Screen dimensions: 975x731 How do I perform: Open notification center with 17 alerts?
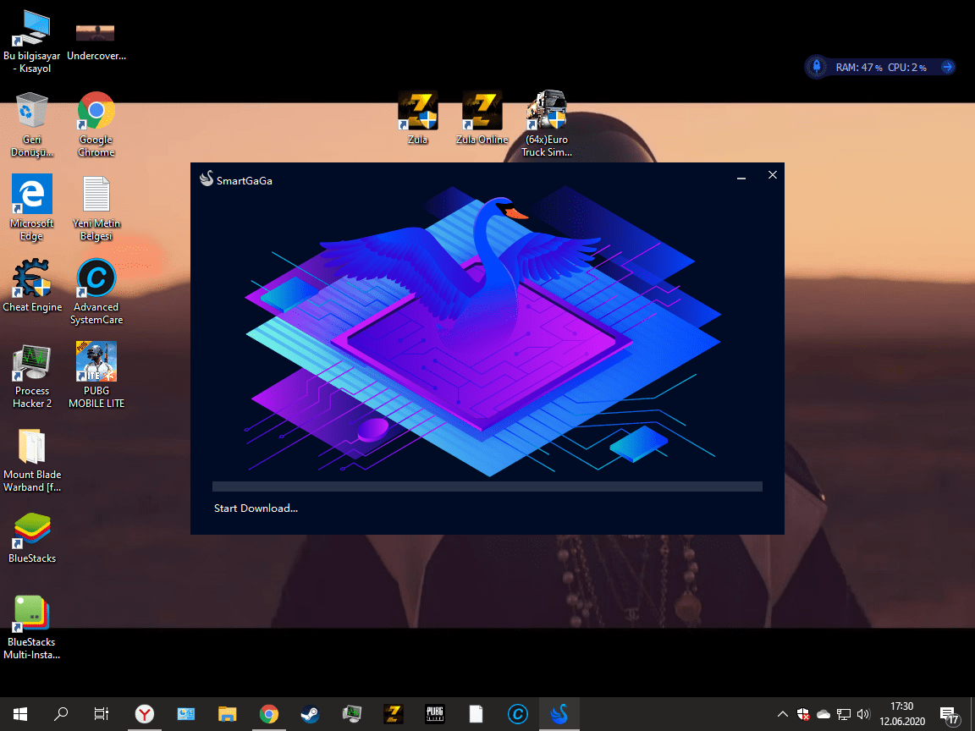tap(950, 715)
